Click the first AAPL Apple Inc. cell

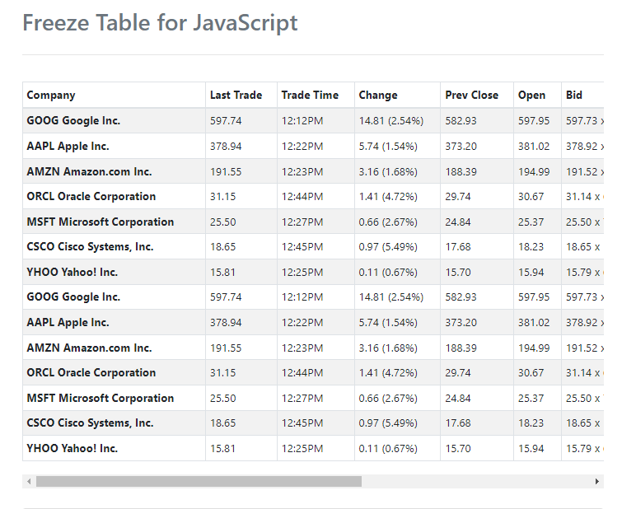click(x=114, y=146)
